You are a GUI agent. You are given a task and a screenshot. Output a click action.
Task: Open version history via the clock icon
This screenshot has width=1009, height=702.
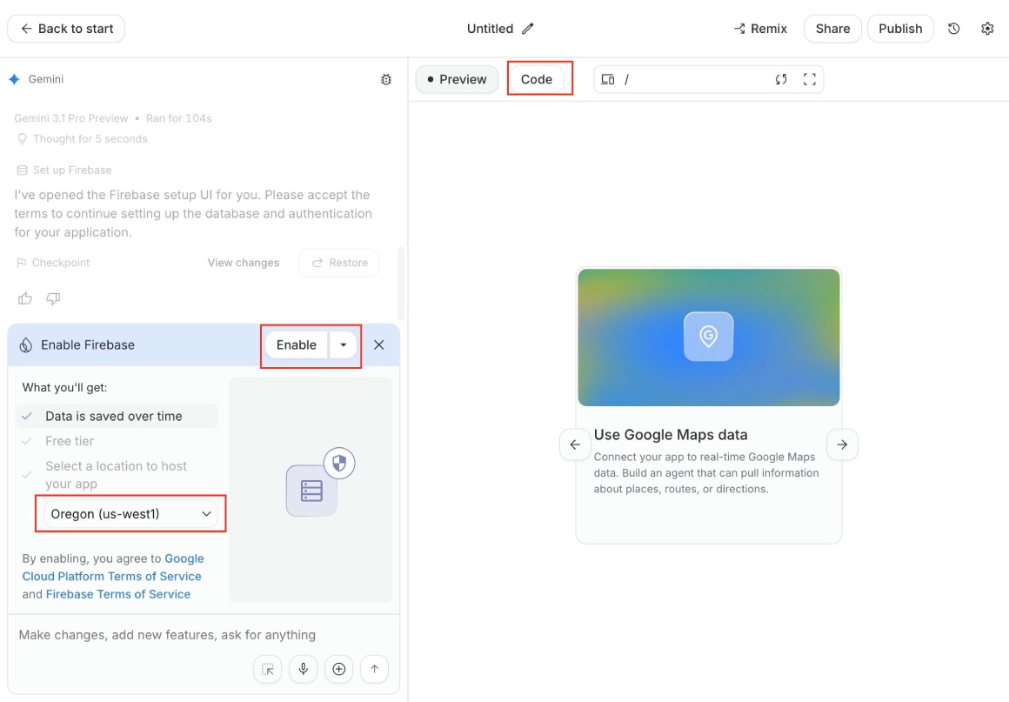click(953, 28)
